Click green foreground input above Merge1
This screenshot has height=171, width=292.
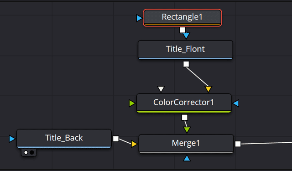pos(187,130)
